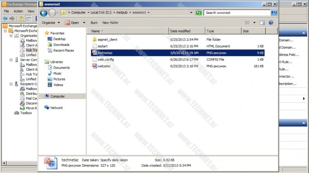Open Downloads in Favorites
This screenshot has width=309, height=173.
tap(61, 45)
